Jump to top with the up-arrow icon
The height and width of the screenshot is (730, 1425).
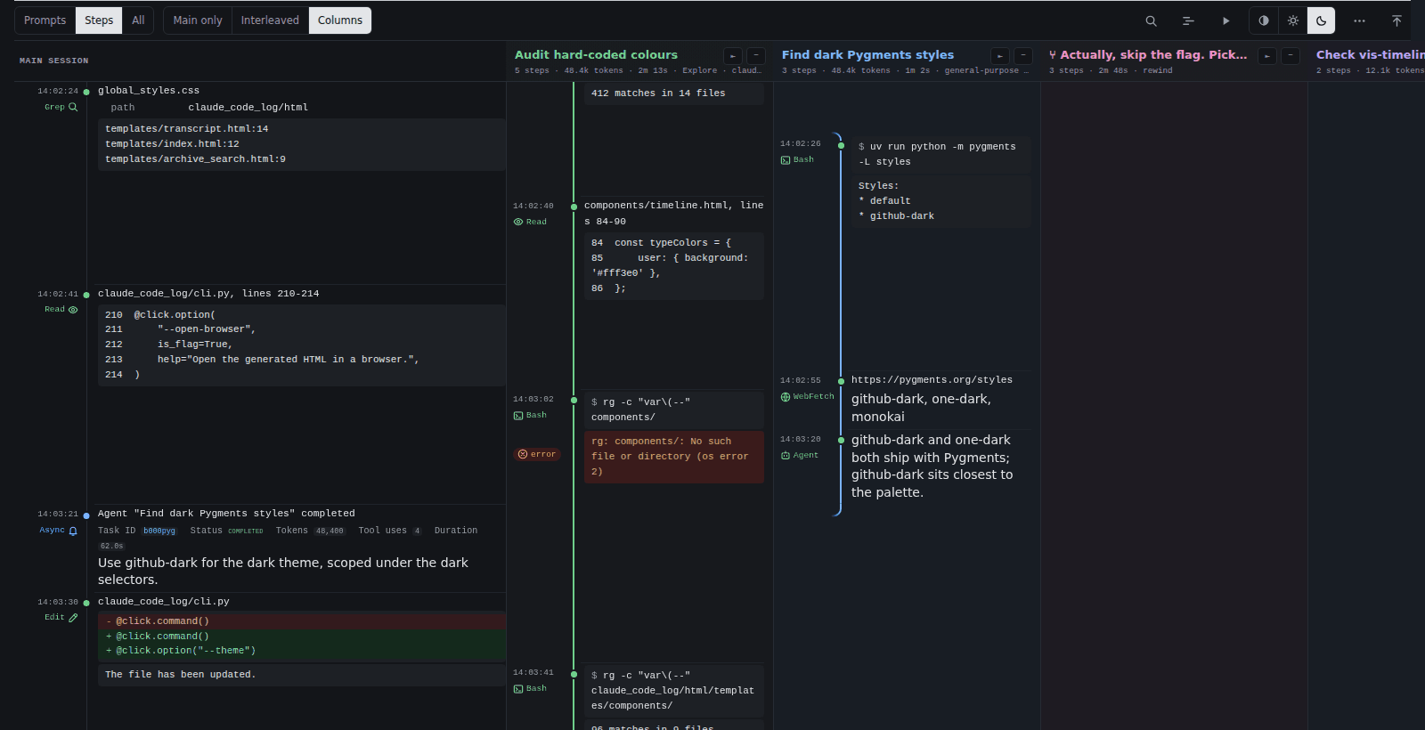pos(1396,20)
